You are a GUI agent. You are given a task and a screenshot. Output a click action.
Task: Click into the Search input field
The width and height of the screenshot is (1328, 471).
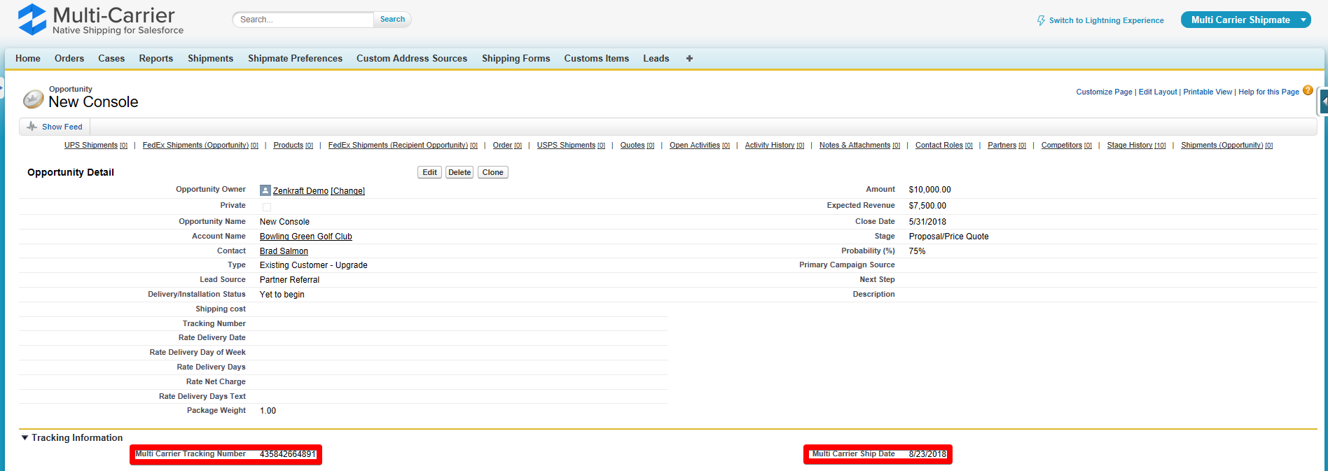tap(303, 20)
